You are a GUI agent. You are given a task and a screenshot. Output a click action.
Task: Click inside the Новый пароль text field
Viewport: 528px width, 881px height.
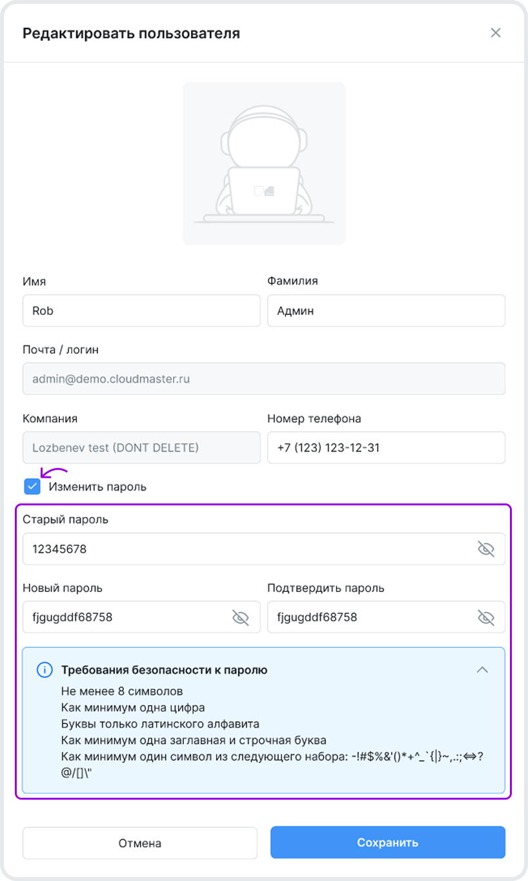[x=126, y=618]
